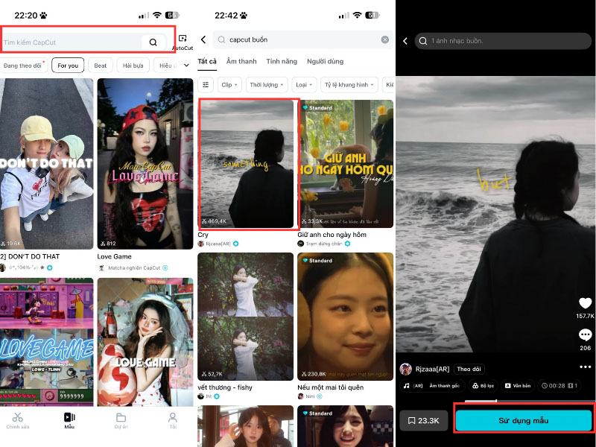Open the filter settings icon beside Clip
This screenshot has height=447, width=596.
tap(206, 85)
